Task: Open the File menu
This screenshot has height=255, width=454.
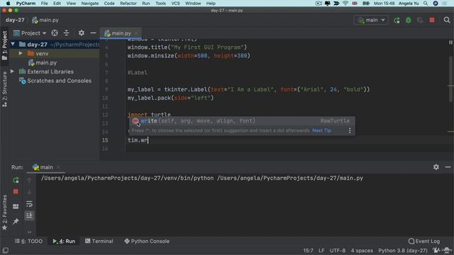Action: point(44,4)
